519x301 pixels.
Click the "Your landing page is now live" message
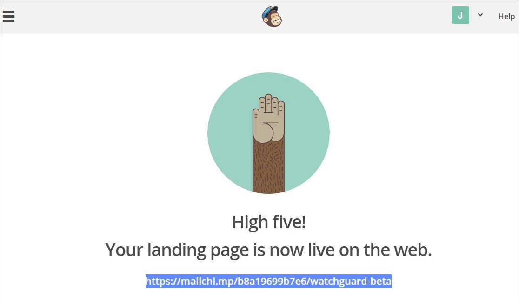pyautogui.click(x=268, y=250)
